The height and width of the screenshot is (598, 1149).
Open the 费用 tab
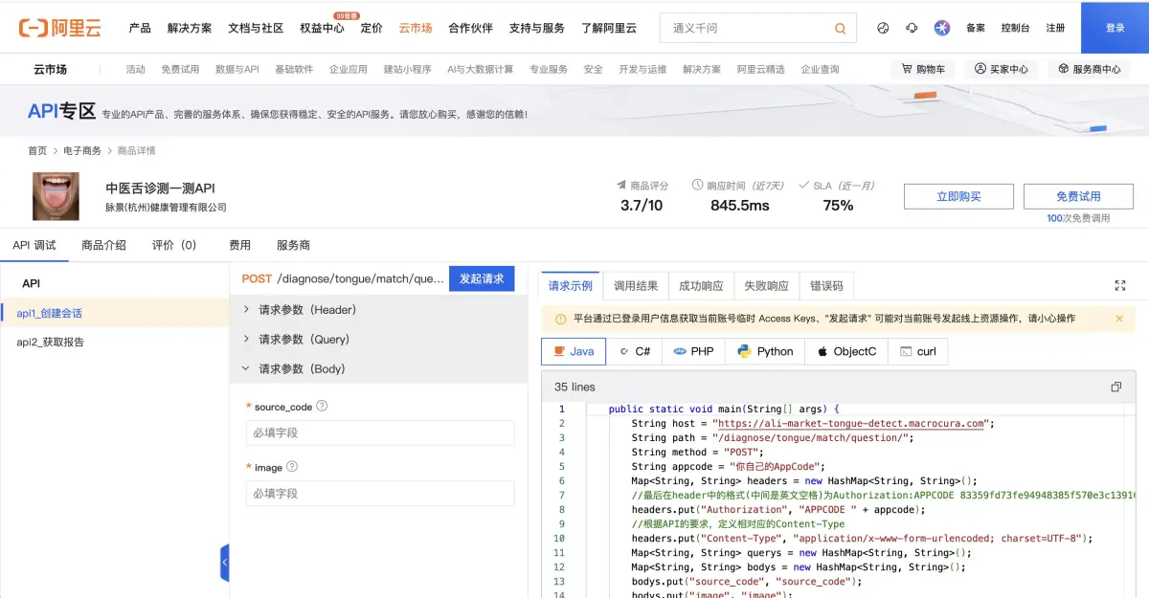[x=239, y=245]
